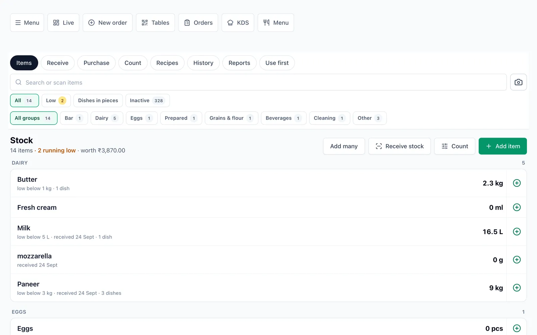Viewport: 537px width, 335px height.
Task: Open the Paneer item row
Action: 258,288
